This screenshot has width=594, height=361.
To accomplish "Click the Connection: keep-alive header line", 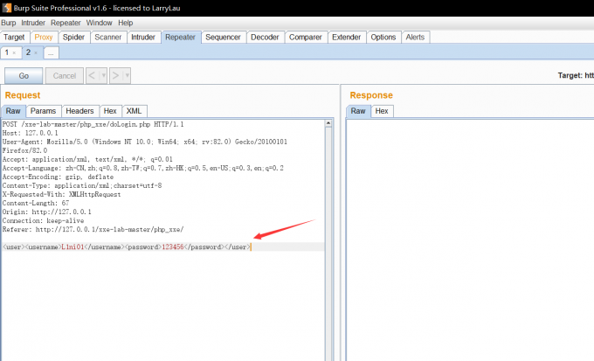I will pyautogui.click(x=43, y=220).
